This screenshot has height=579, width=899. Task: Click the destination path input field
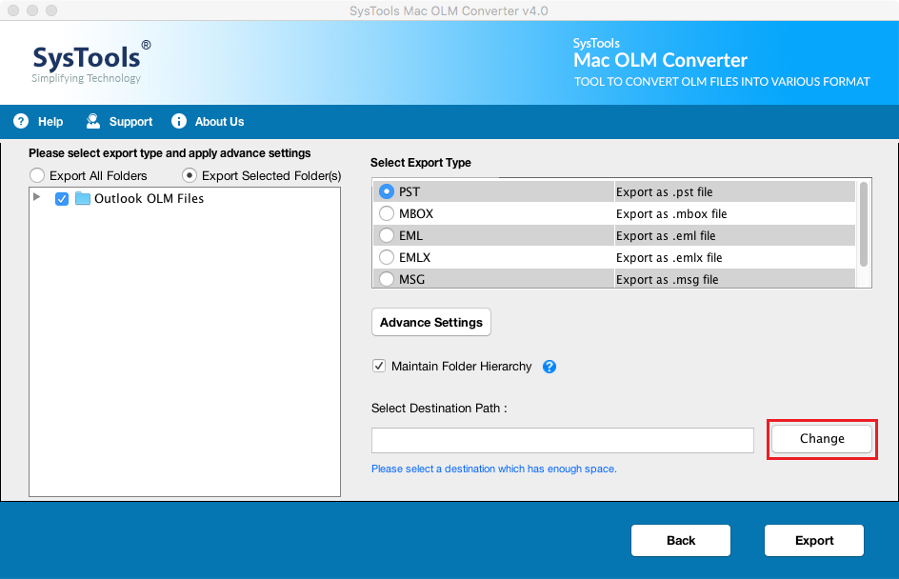(x=562, y=440)
